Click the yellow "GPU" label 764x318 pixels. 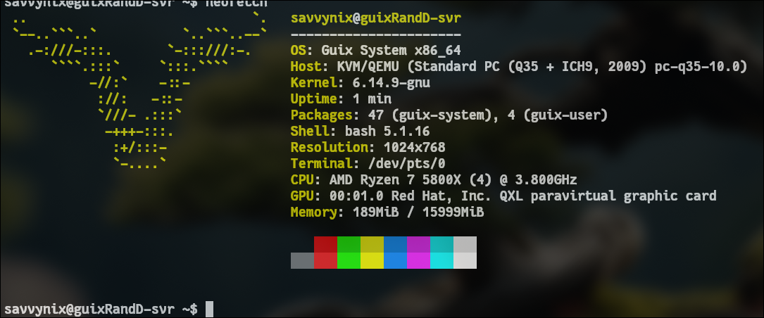(303, 196)
